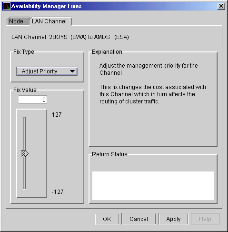Click the LAN Channel 2BOYS to AMDS label
228x232 pixels.
coord(70,37)
